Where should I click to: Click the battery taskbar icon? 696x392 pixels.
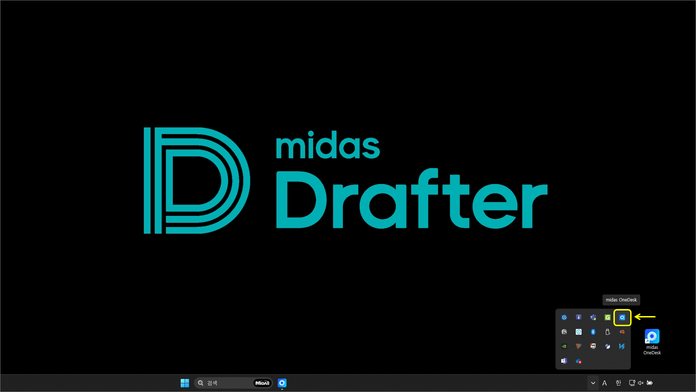pos(650,383)
